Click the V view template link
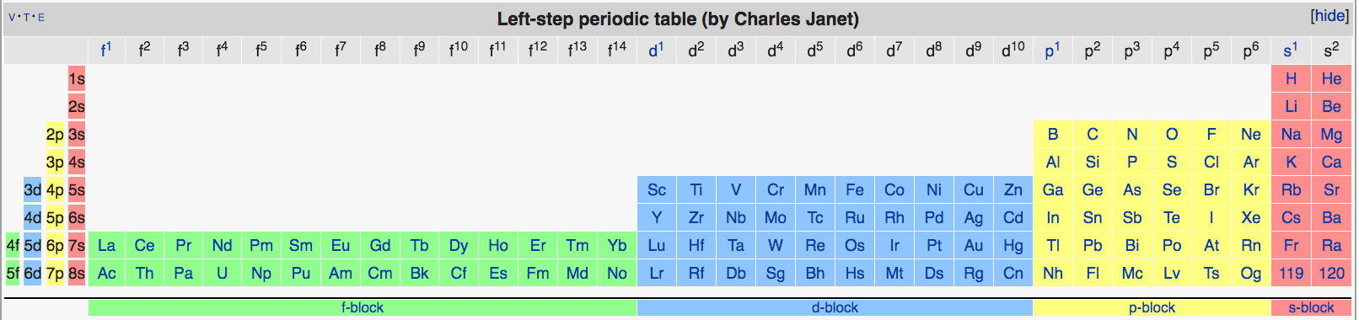This screenshot has height=320, width=1359. tap(12, 18)
